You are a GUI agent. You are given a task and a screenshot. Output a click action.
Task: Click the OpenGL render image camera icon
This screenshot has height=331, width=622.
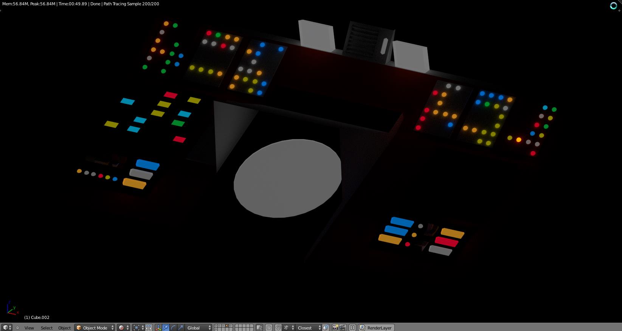pyautogui.click(x=335, y=328)
